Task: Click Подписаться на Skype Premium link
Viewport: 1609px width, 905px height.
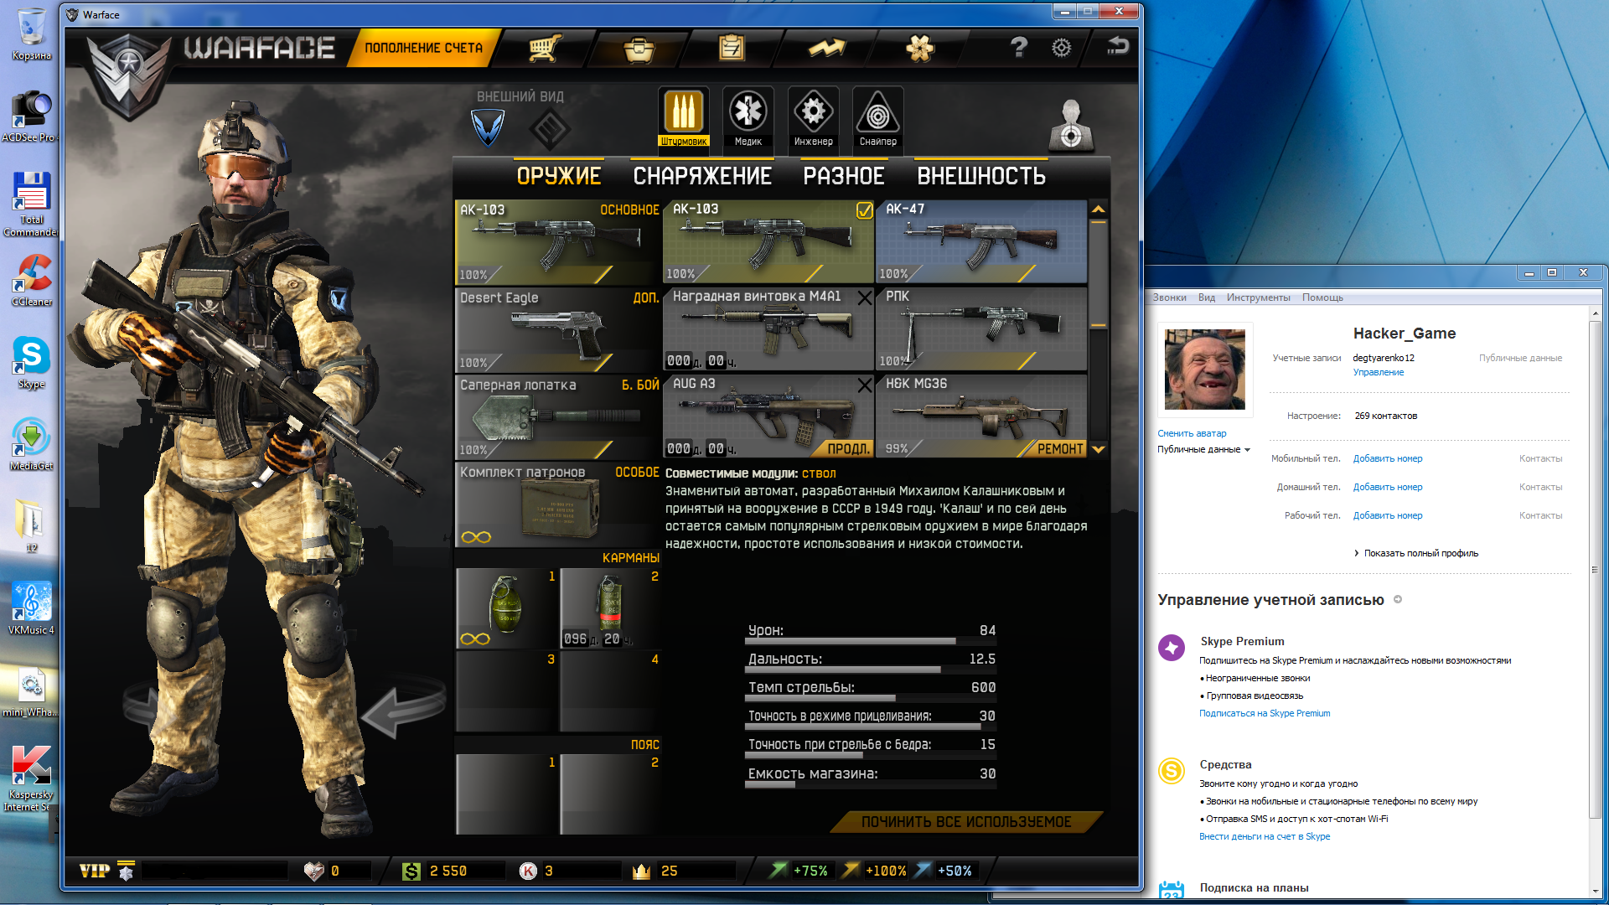Action: click(1264, 713)
